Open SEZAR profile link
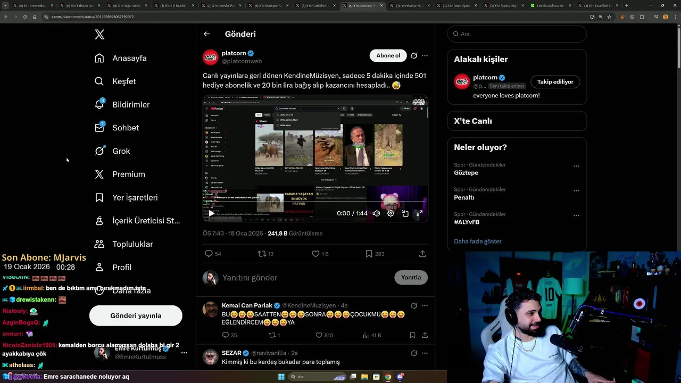This screenshot has height=383, width=681. (231, 353)
